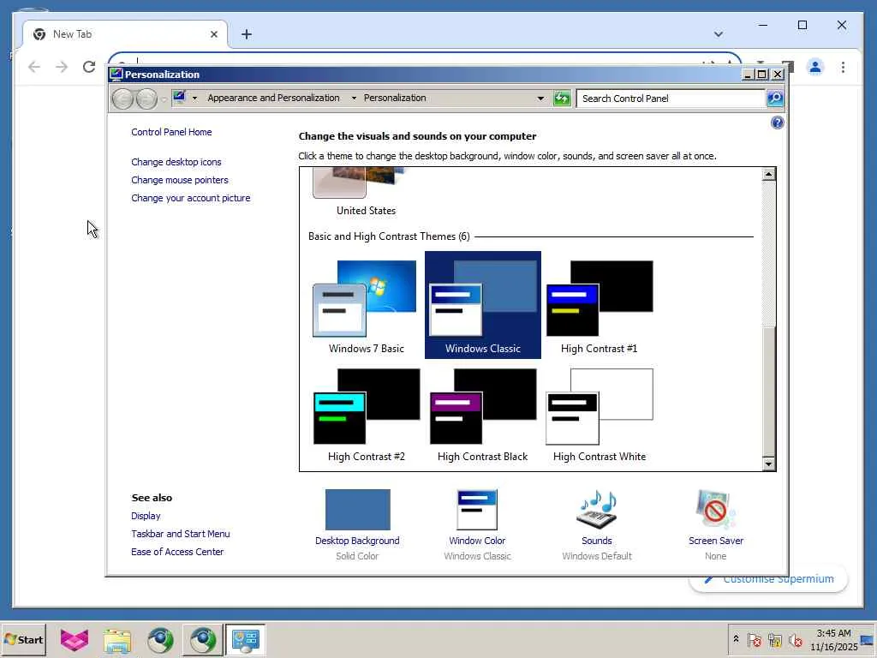This screenshot has width=877, height=658.
Task: Open Window Color settings
Action: coord(477,525)
